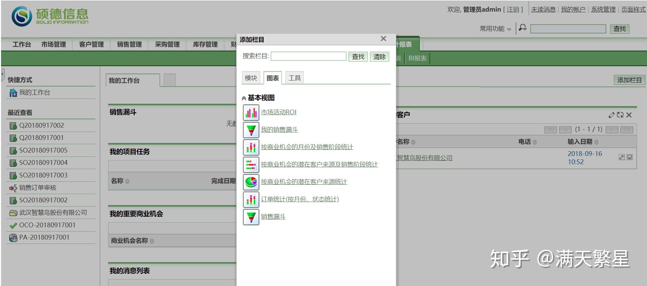Viewport: 647px width, 286px height.
Task: Open 订单统计(按月份、状态统计) link
Action: pyautogui.click(x=300, y=199)
